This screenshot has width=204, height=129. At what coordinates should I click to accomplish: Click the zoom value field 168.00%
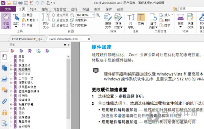[x=84, y=15]
